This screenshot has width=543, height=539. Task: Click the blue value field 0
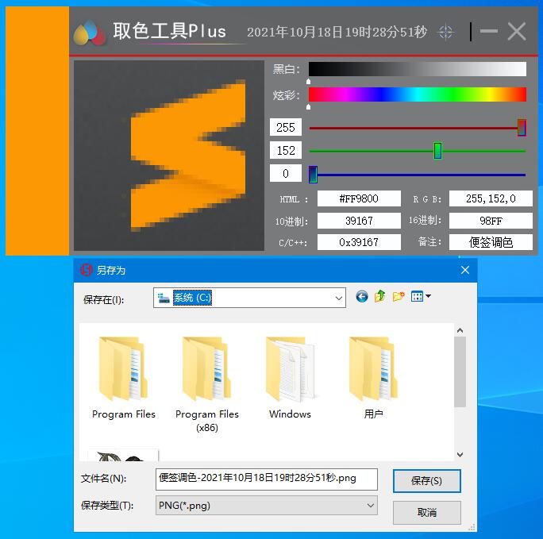[286, 173]
